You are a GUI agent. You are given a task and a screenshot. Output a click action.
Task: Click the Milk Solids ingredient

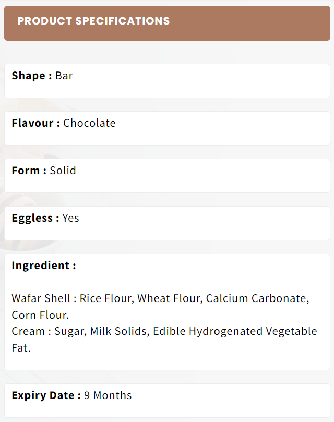click(x=120, y=331)
